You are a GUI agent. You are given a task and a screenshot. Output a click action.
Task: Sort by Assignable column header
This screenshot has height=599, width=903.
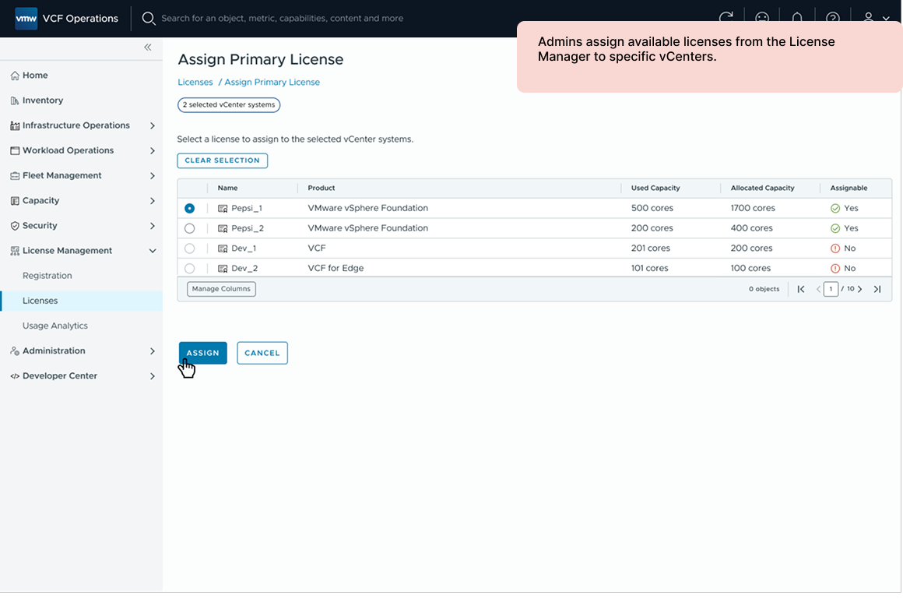coord(849,189)
